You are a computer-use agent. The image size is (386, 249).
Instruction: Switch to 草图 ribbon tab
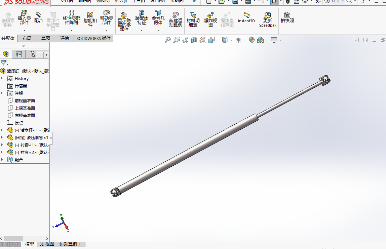tap(45, 38)
